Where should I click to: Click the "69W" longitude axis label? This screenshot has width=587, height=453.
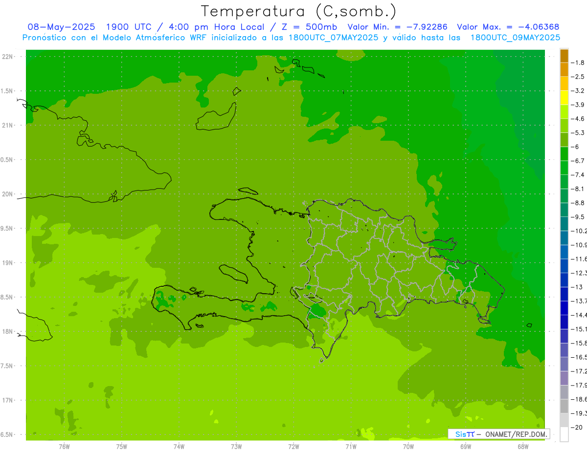click(466, 447)
